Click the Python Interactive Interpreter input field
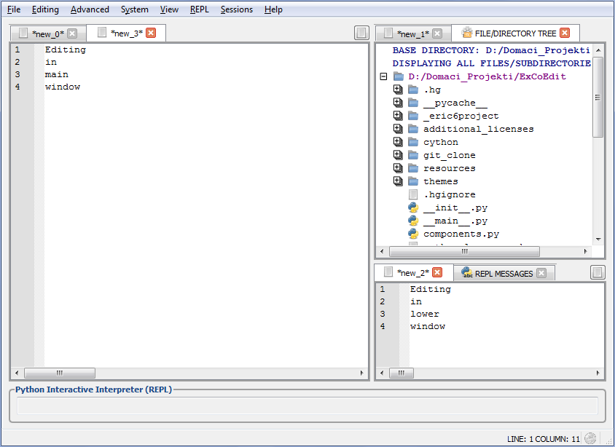615x447 pixels. [x=307, y=406]
